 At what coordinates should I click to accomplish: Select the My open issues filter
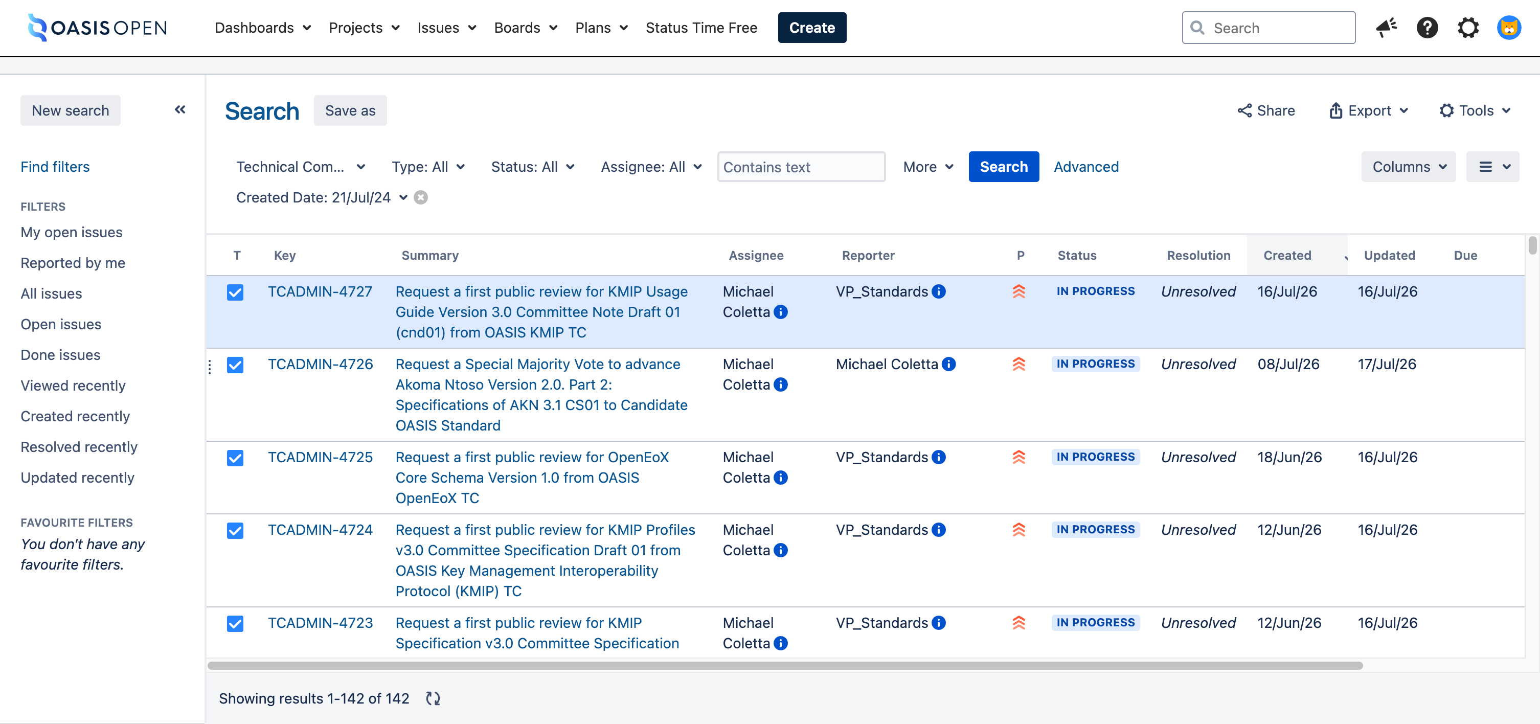[71, 232]
